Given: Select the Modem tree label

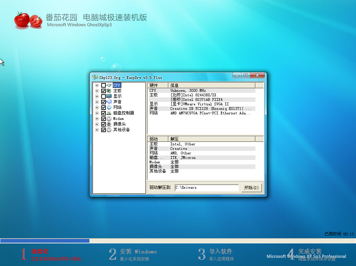Looking at the screenshot, I should tap(119, 119).
